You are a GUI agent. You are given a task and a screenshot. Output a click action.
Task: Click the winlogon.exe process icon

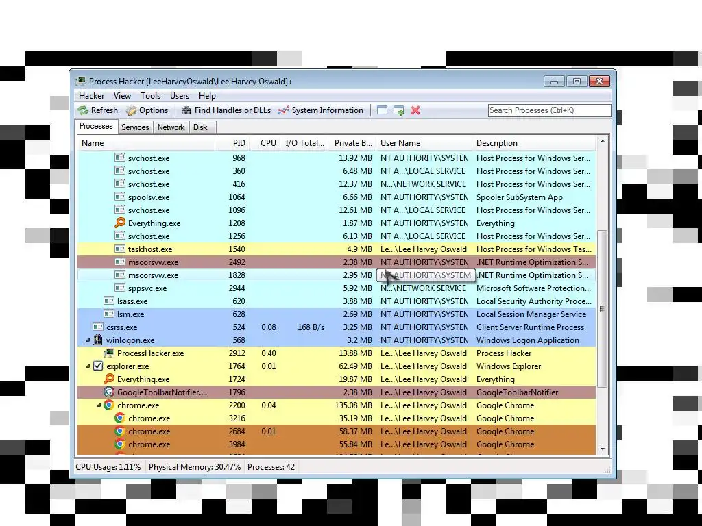[98, 340]
